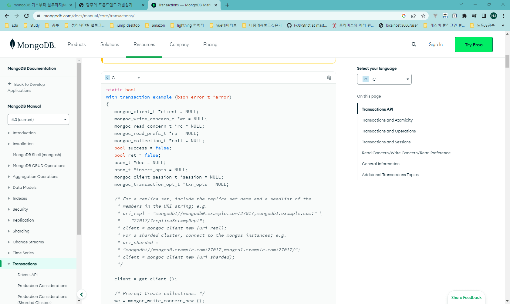Viewport: 510px width, 304px height.
Task: Bookmark this page with star icon
Action: pyautogui.click(x=423, y=16)
